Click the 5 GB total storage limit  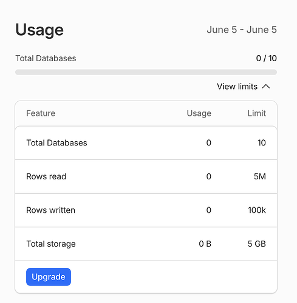(257, 244)
